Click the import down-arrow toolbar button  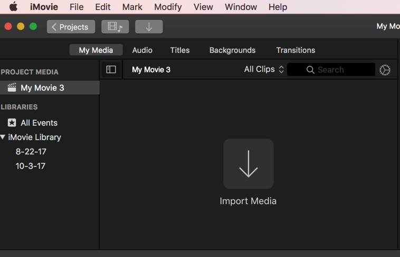149,27
